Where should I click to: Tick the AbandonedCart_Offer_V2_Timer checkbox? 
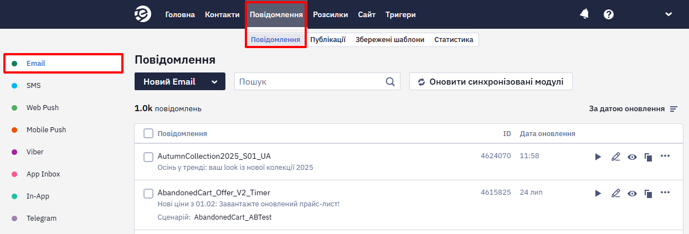pos(148,194)
